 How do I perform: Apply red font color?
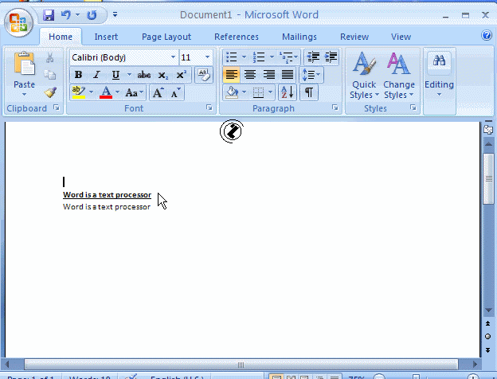106,92
